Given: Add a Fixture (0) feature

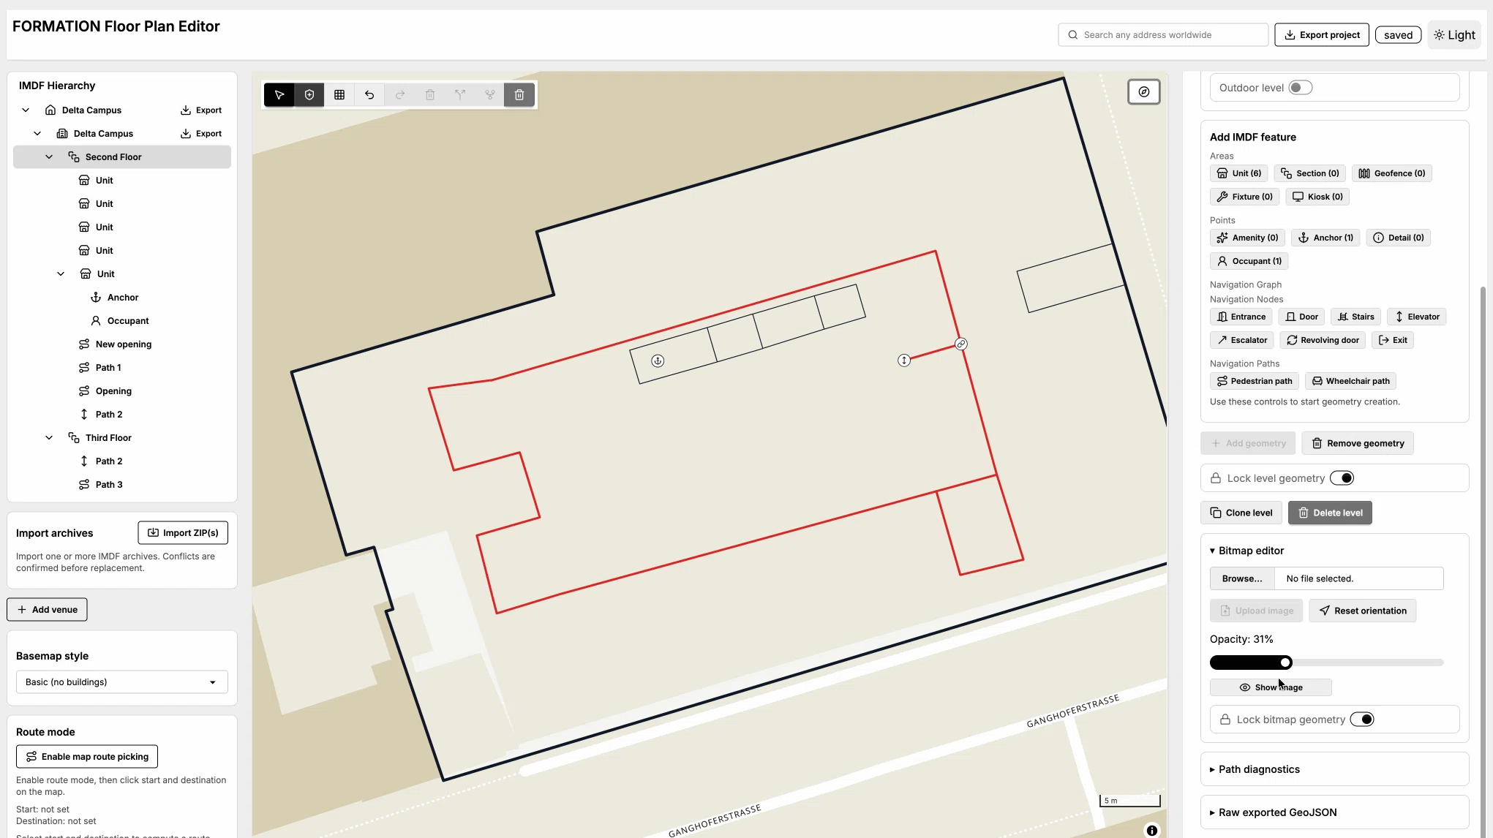Looking at the screenshot, I should click(1245, 197).
